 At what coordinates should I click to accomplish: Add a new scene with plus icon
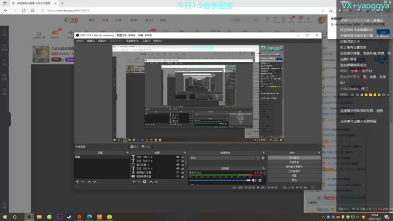(77, 182)
